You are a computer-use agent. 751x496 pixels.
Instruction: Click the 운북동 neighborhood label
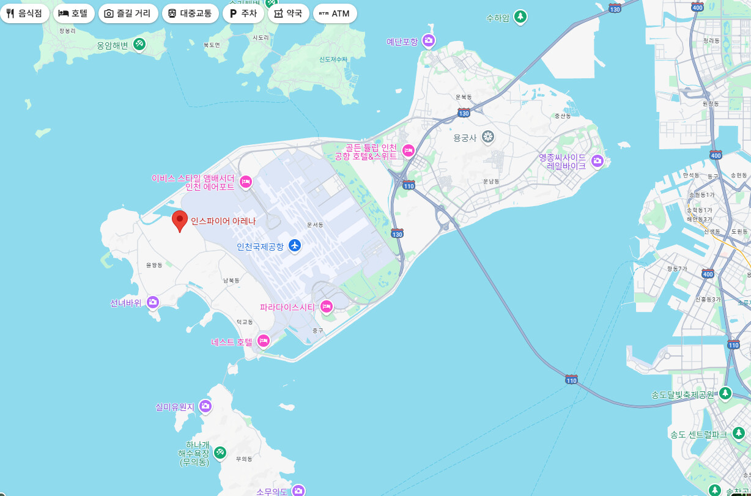[x=464, y=97]
